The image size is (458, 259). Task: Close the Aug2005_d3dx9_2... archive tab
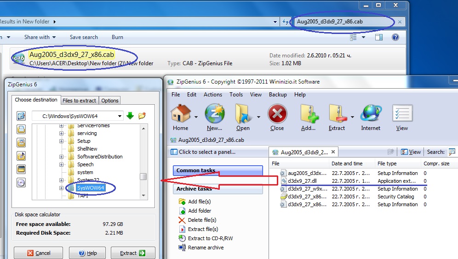333,152
